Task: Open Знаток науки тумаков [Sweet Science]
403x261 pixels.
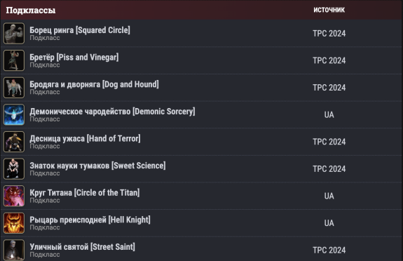Action: [97, 166]
